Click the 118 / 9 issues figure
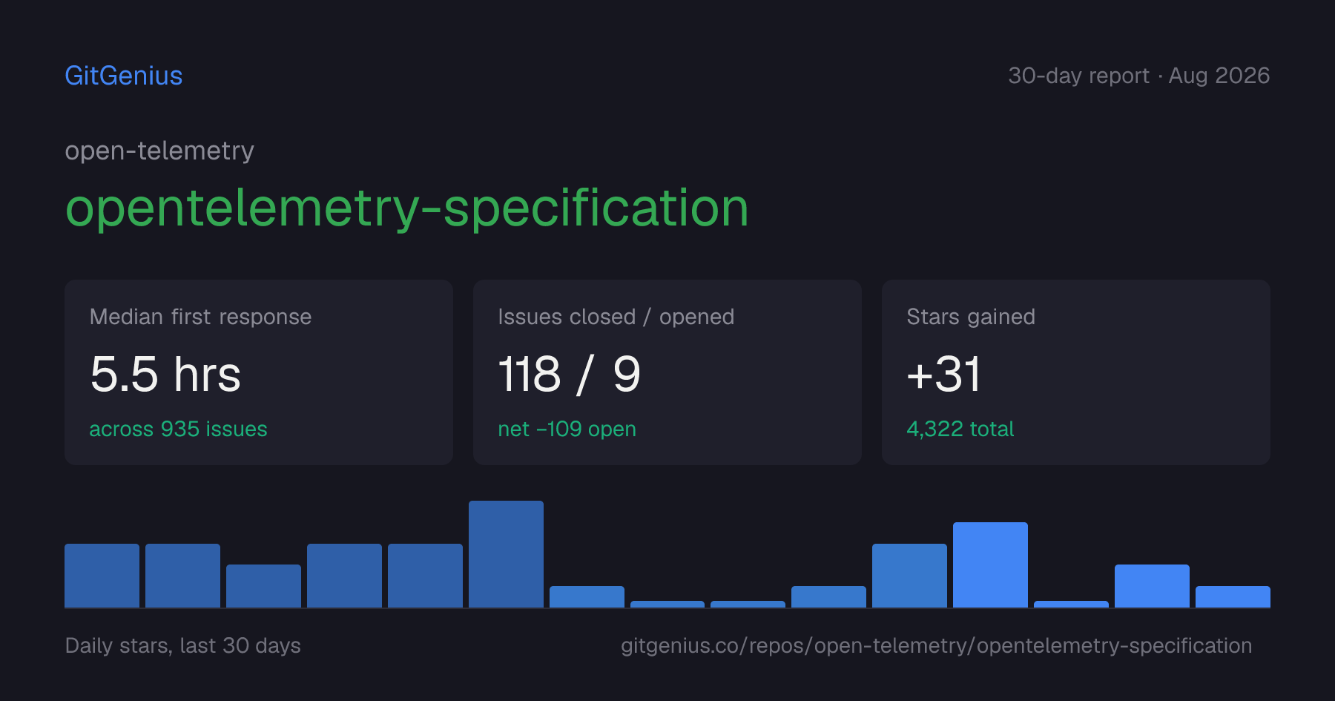 click(x=569, y=374)
